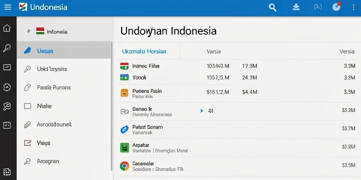
Task: Open the hamburger menu in header
Action: click(8, 7)
